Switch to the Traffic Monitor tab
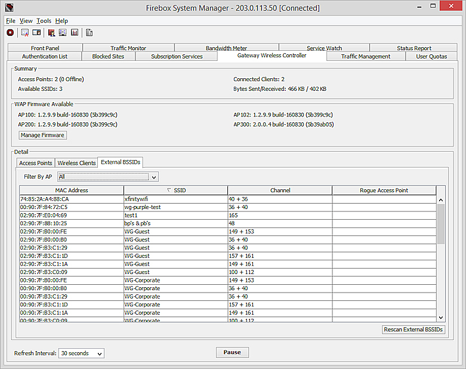The height and width of the screenshot is (369, 466). pyautogui.click(x=128, y=48)
